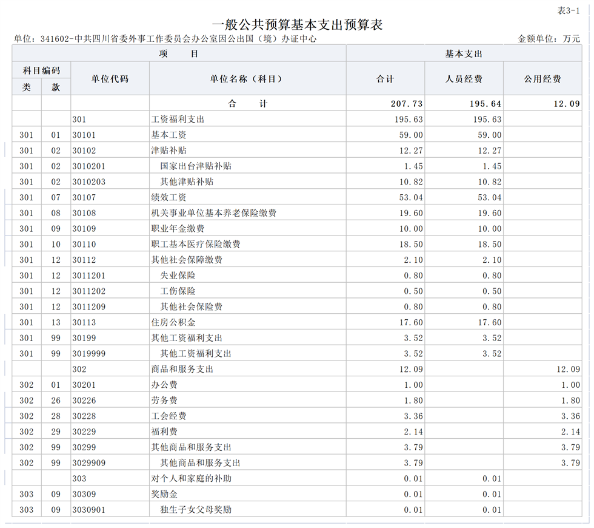
Task: Click the title 一般公共预算基本支出预算表
Action: click(297, 25)
